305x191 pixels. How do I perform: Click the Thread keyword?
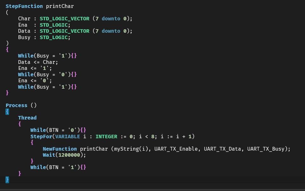27,118
